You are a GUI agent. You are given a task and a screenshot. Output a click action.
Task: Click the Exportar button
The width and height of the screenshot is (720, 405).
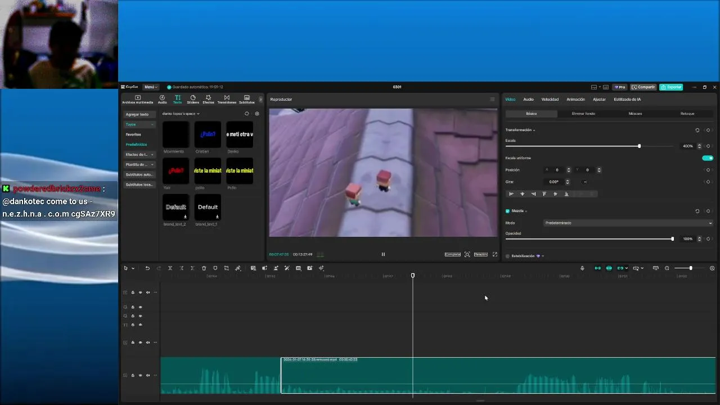click(671, 87)
